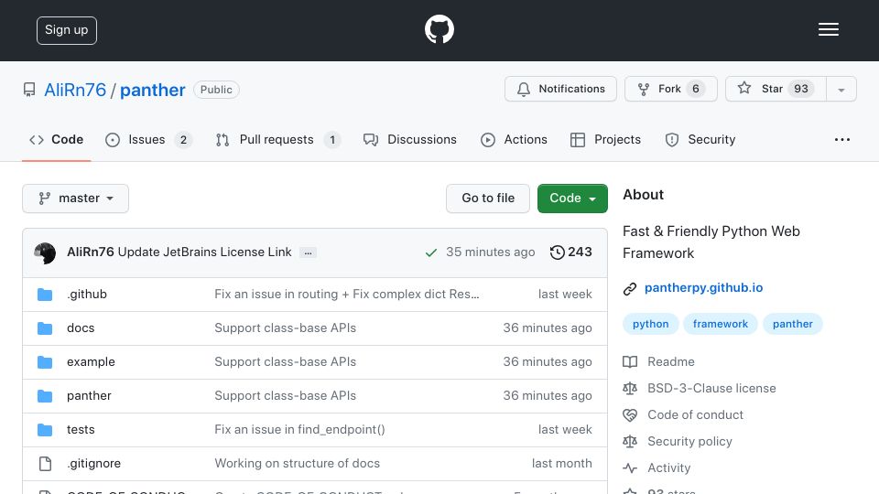Screen dimensions: 879x494
Task: Expand the green Code dropdown button
Action: coord(572,199)
